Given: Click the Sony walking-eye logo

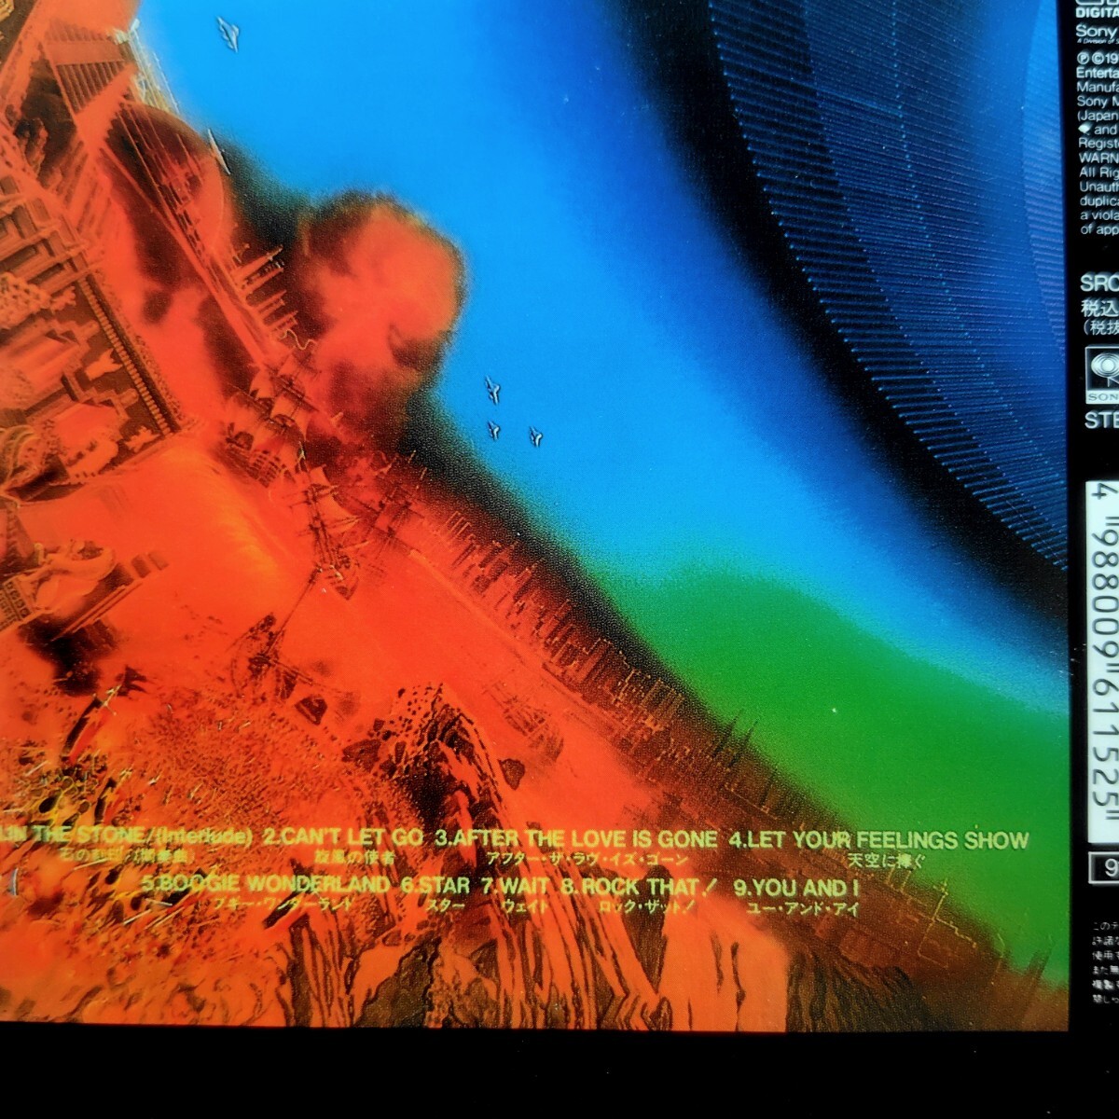Looking at the screenshot, I should click(1102, 374).
